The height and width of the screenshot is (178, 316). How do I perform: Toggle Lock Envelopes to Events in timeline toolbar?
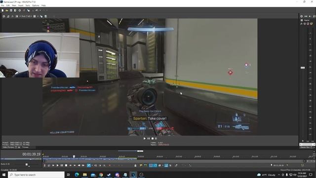coord(166,165)
